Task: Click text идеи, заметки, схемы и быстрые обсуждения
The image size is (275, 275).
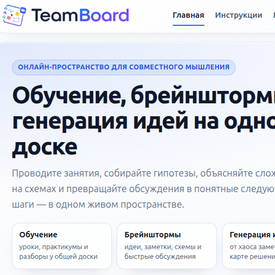Action: click(163, 252)
